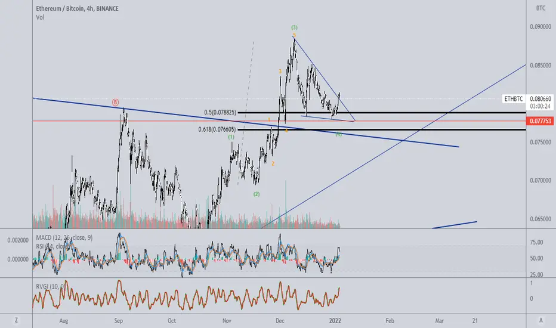
Task: Select the green (2) wave label
Action: 257,194
